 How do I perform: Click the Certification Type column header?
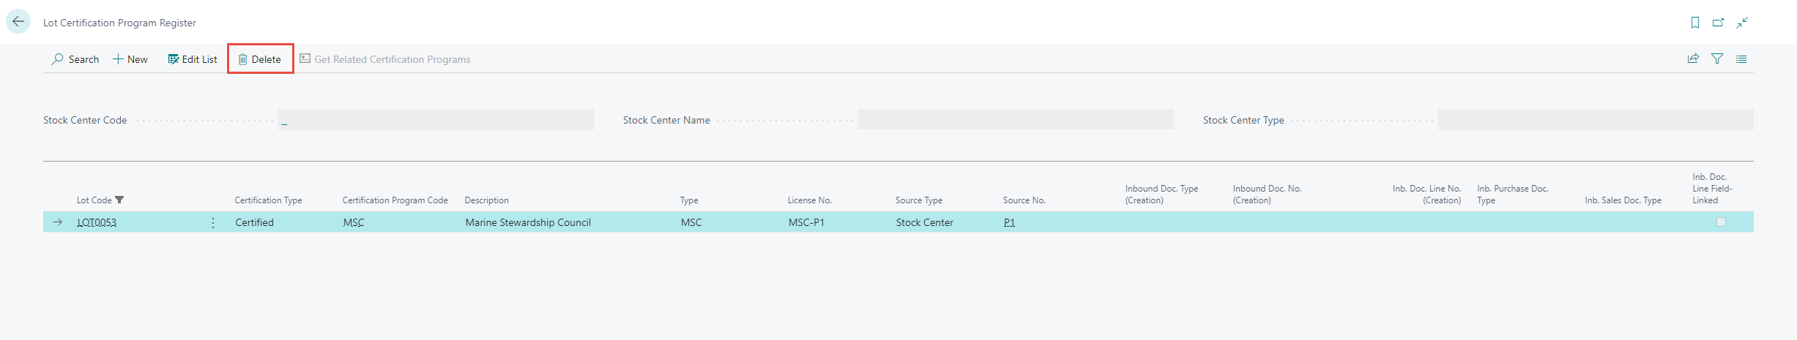[268, 200]
